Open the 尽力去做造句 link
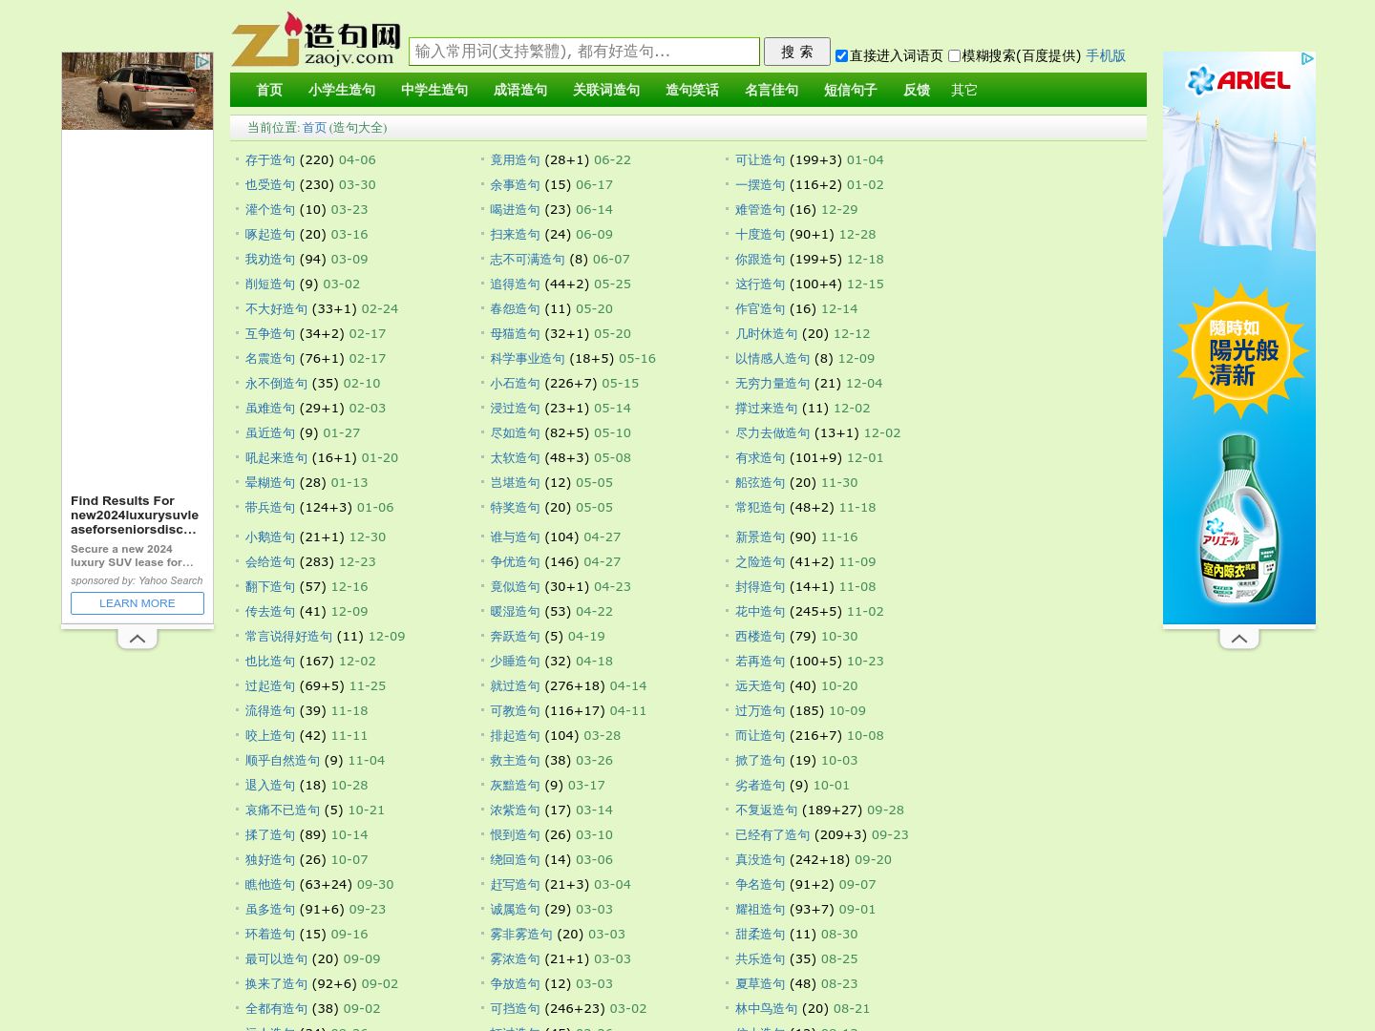Viewport: 1375px width, 1031px height. (x=772, y=432)
